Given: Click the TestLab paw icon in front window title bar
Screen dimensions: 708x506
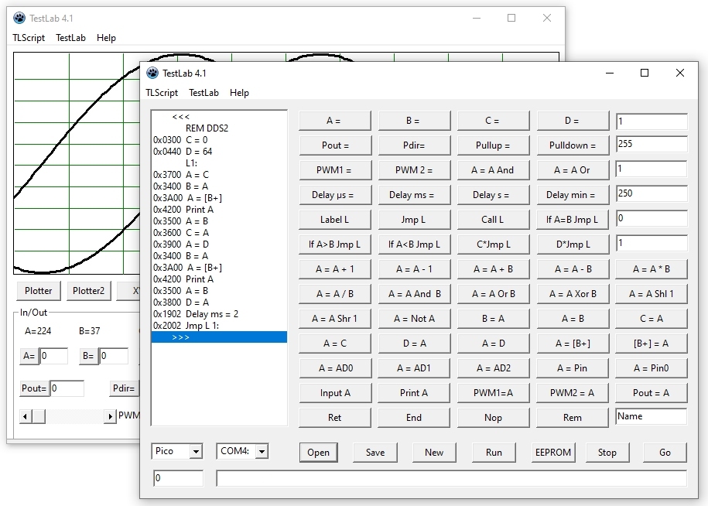Looking at the screenshot, I should [x=152, y=73].
